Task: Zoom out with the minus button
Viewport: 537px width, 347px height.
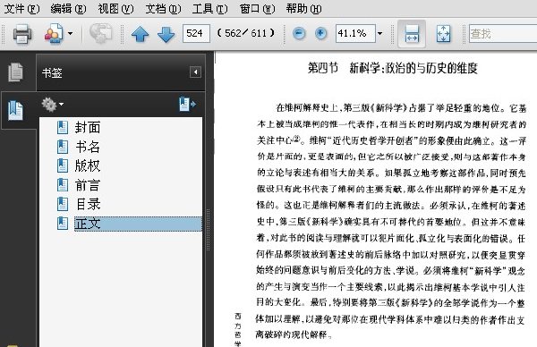Action: (x=299, y=33)
